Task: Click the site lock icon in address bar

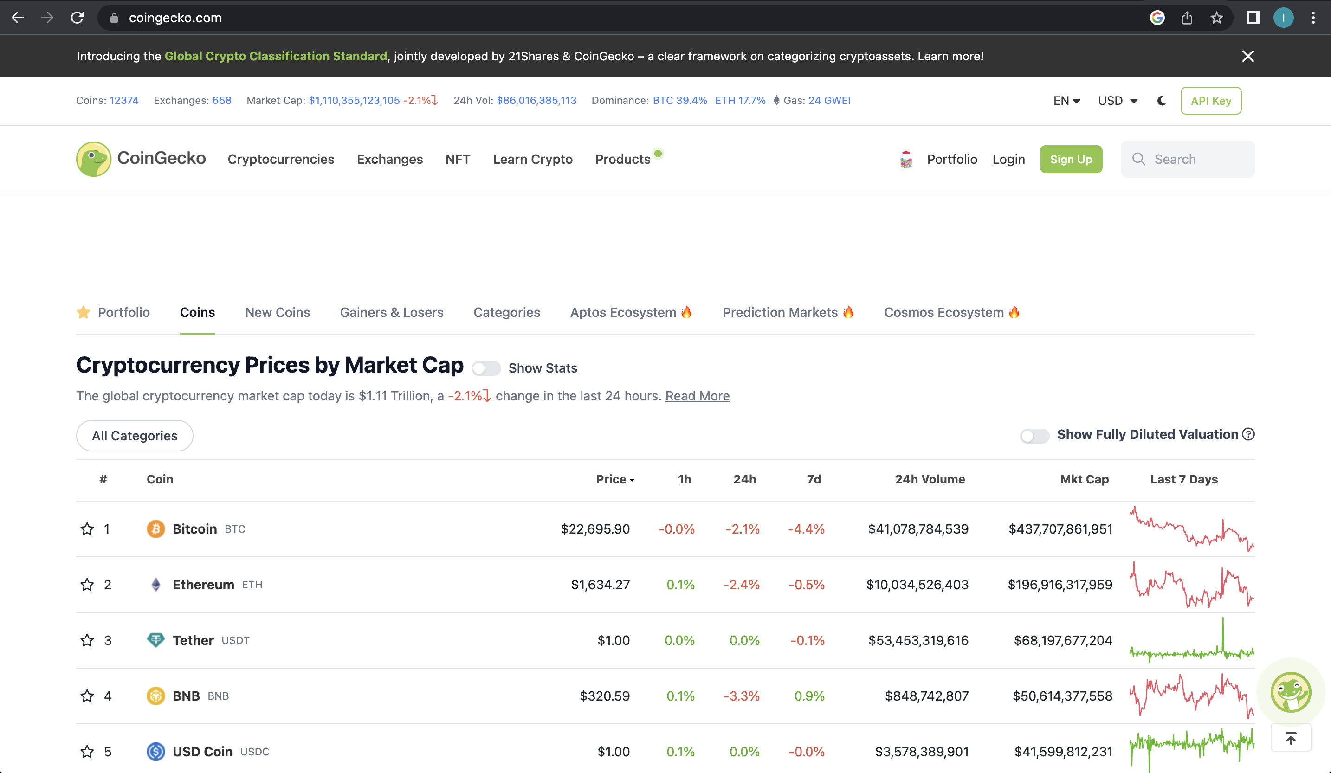Action: [x=114, y=18]
